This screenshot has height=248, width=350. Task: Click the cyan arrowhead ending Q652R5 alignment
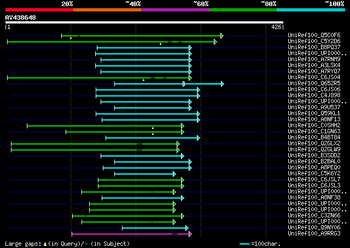pos(223,84)
